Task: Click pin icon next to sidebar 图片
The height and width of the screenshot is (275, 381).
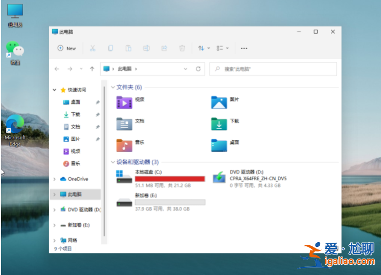Action: click(x=98, y=139)
